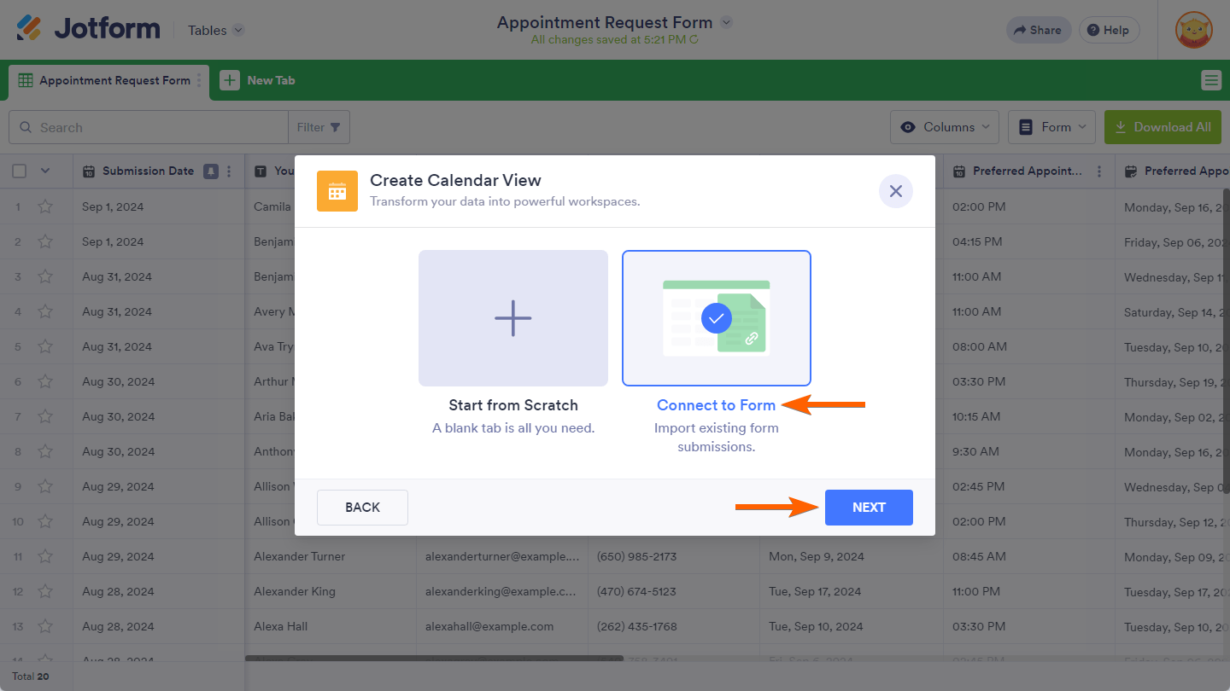Image resolution: width=1230 pixels, height=691 pixels.
Task: Click the Search input field
Action: point(149,127)
